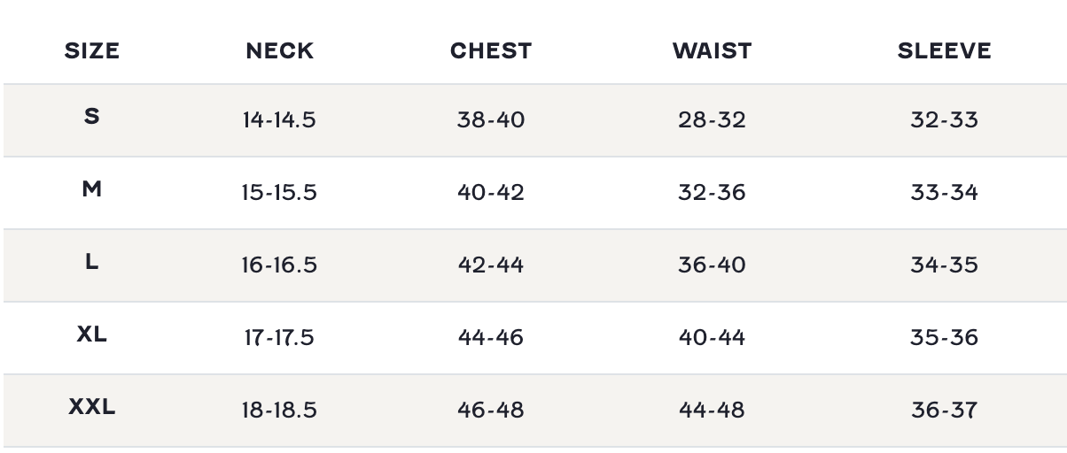
Task: Click the WAIST column header
Action: pyautogui.click(x=712, y=50)
